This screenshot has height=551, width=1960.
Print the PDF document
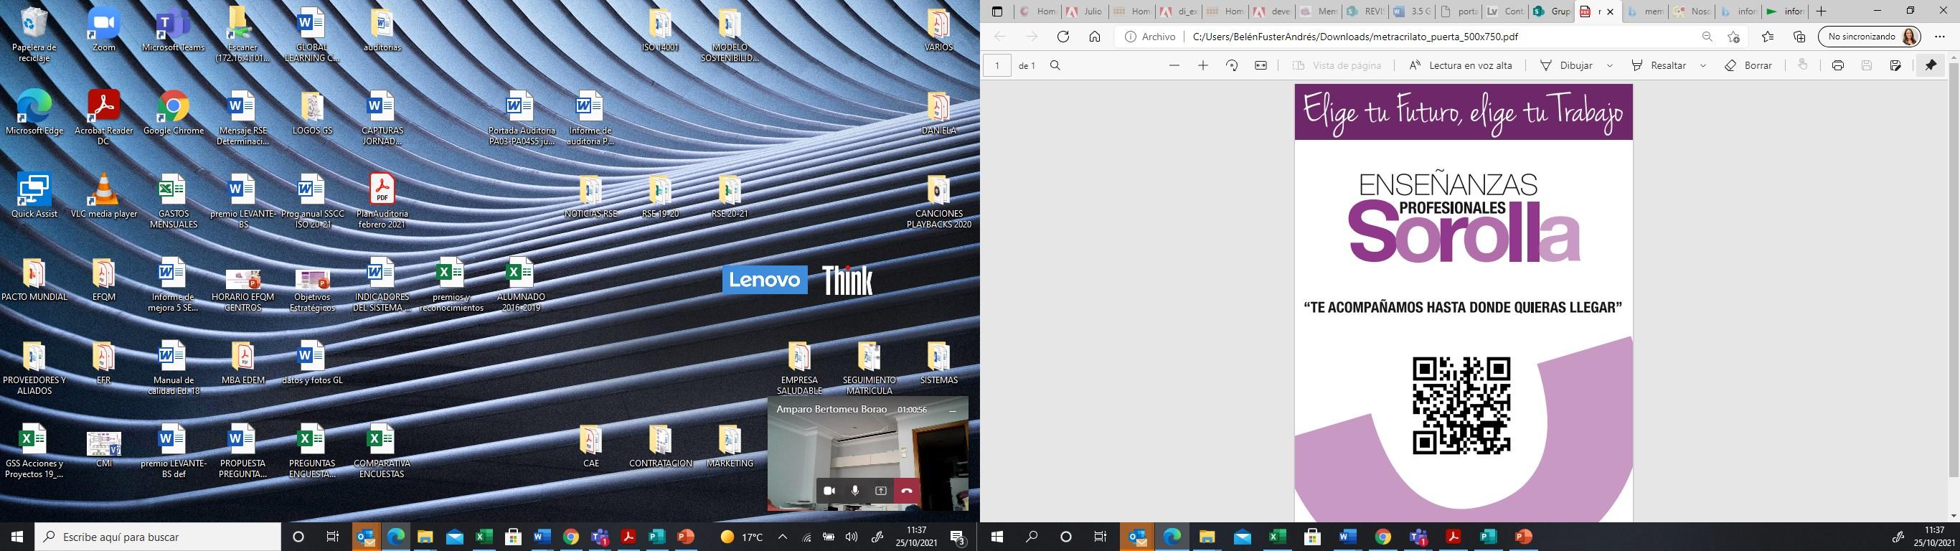click(1837, 65)
